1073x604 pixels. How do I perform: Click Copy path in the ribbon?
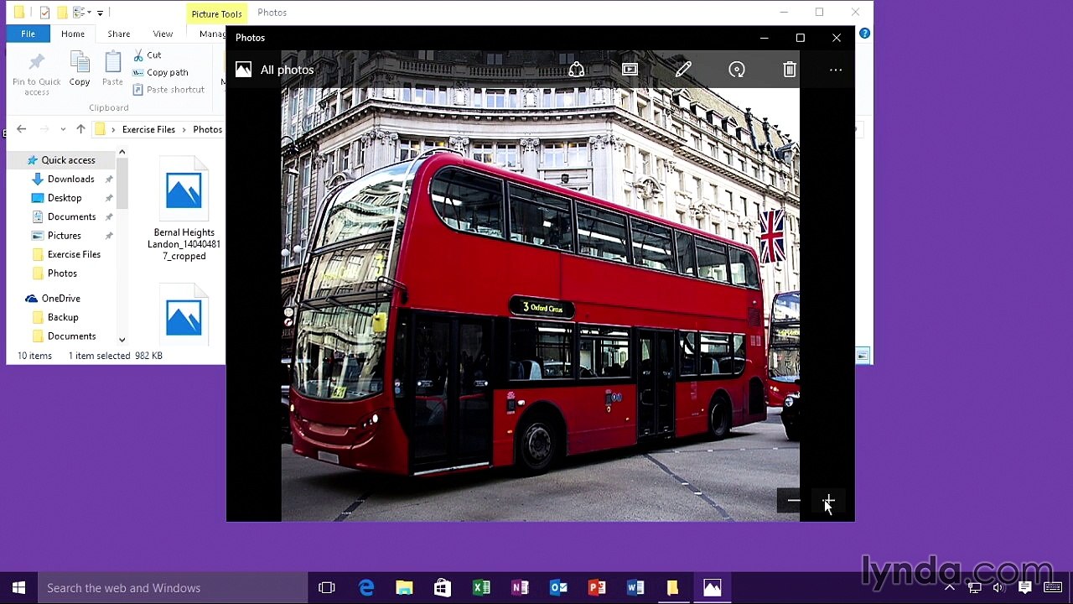(x=160, y=72)
